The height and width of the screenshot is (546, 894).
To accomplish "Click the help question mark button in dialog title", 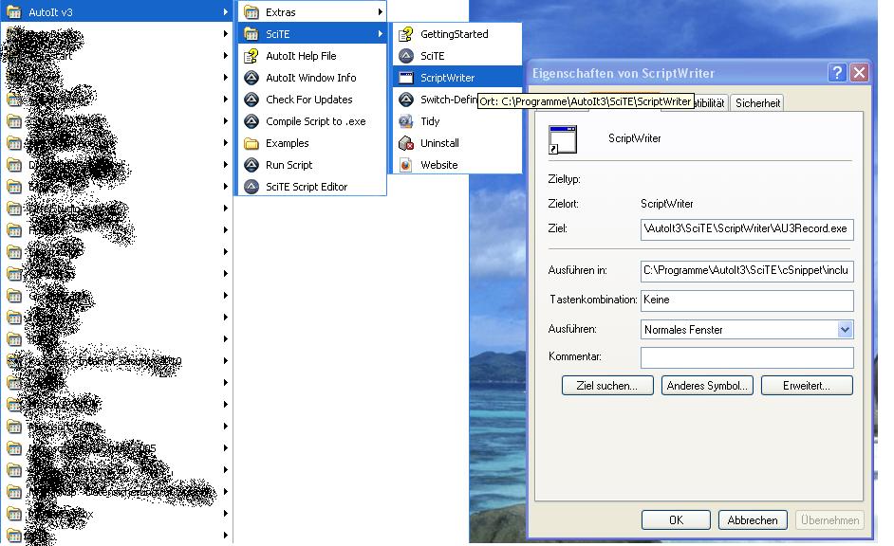I will 837,73.
